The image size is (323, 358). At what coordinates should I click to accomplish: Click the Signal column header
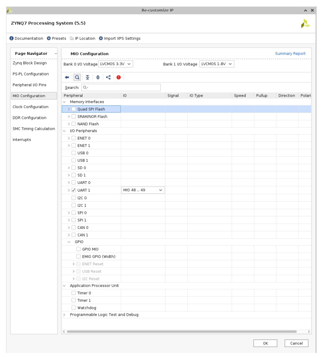(176, 96)
